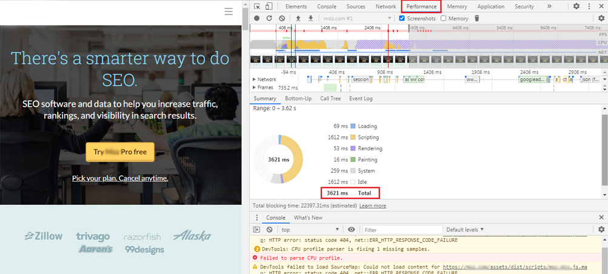
Task: Expand the Network track row
Action: click(x=255, y=79)
